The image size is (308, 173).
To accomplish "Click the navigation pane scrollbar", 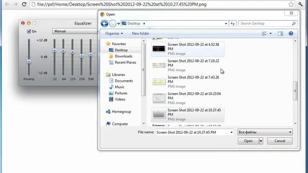I will [x=143, y=70].
